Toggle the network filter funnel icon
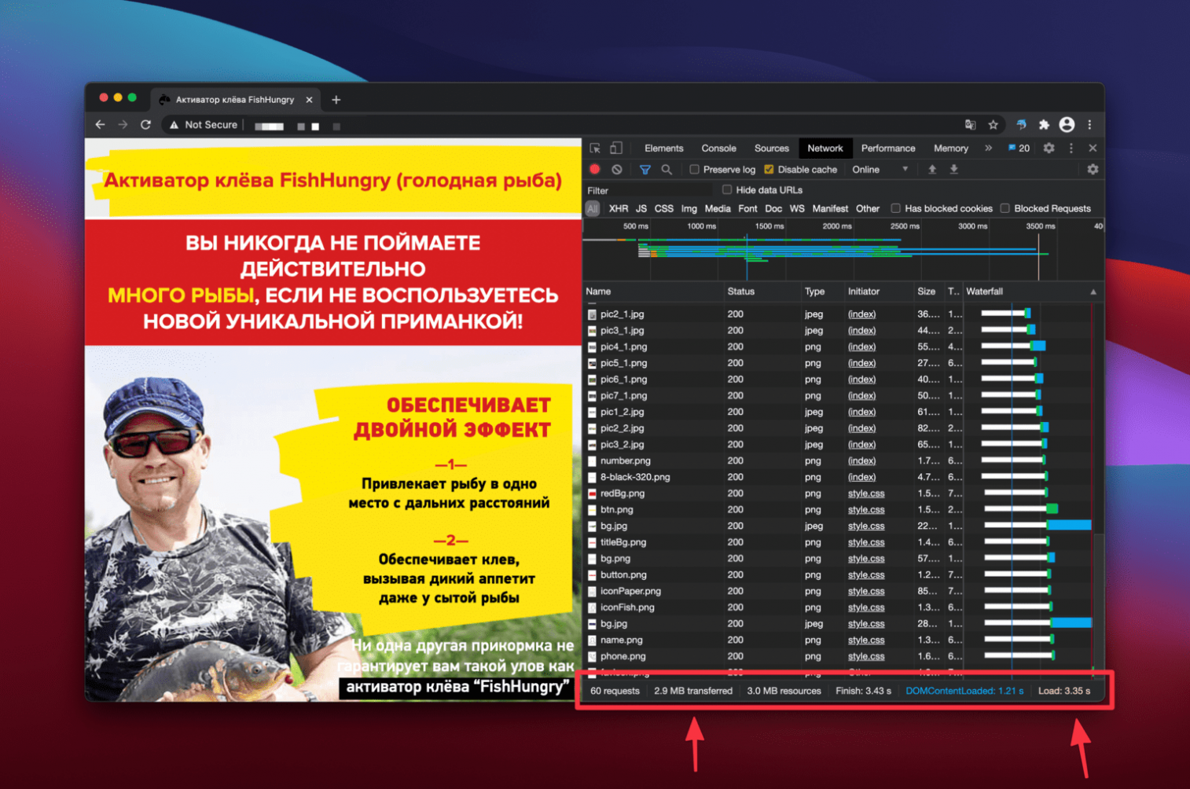Viewport: 1190px width, 789px height. [x=645, y=169]
